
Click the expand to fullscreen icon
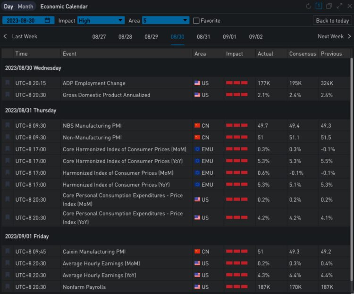(339, 6)
